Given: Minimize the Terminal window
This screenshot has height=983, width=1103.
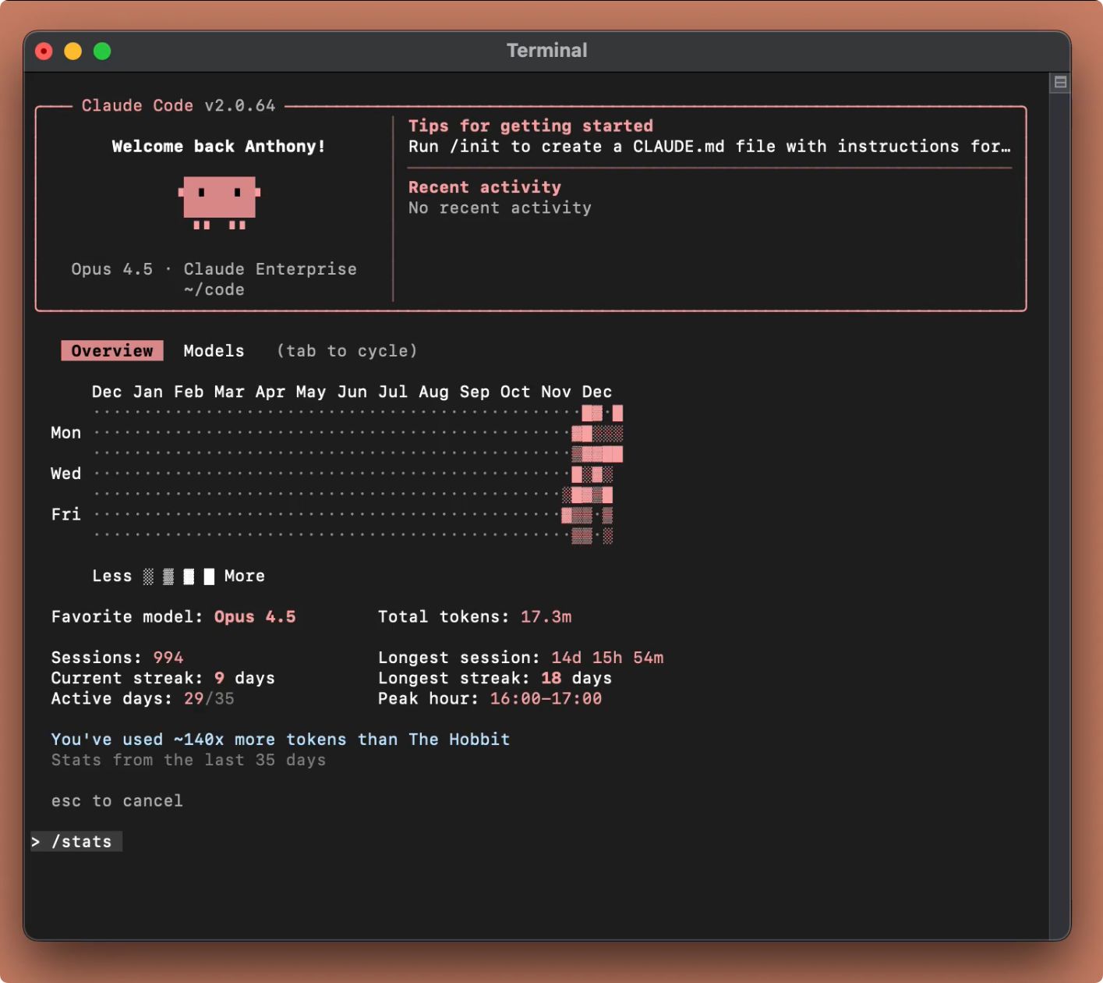Looking at the screenshot, I should 72,51.
